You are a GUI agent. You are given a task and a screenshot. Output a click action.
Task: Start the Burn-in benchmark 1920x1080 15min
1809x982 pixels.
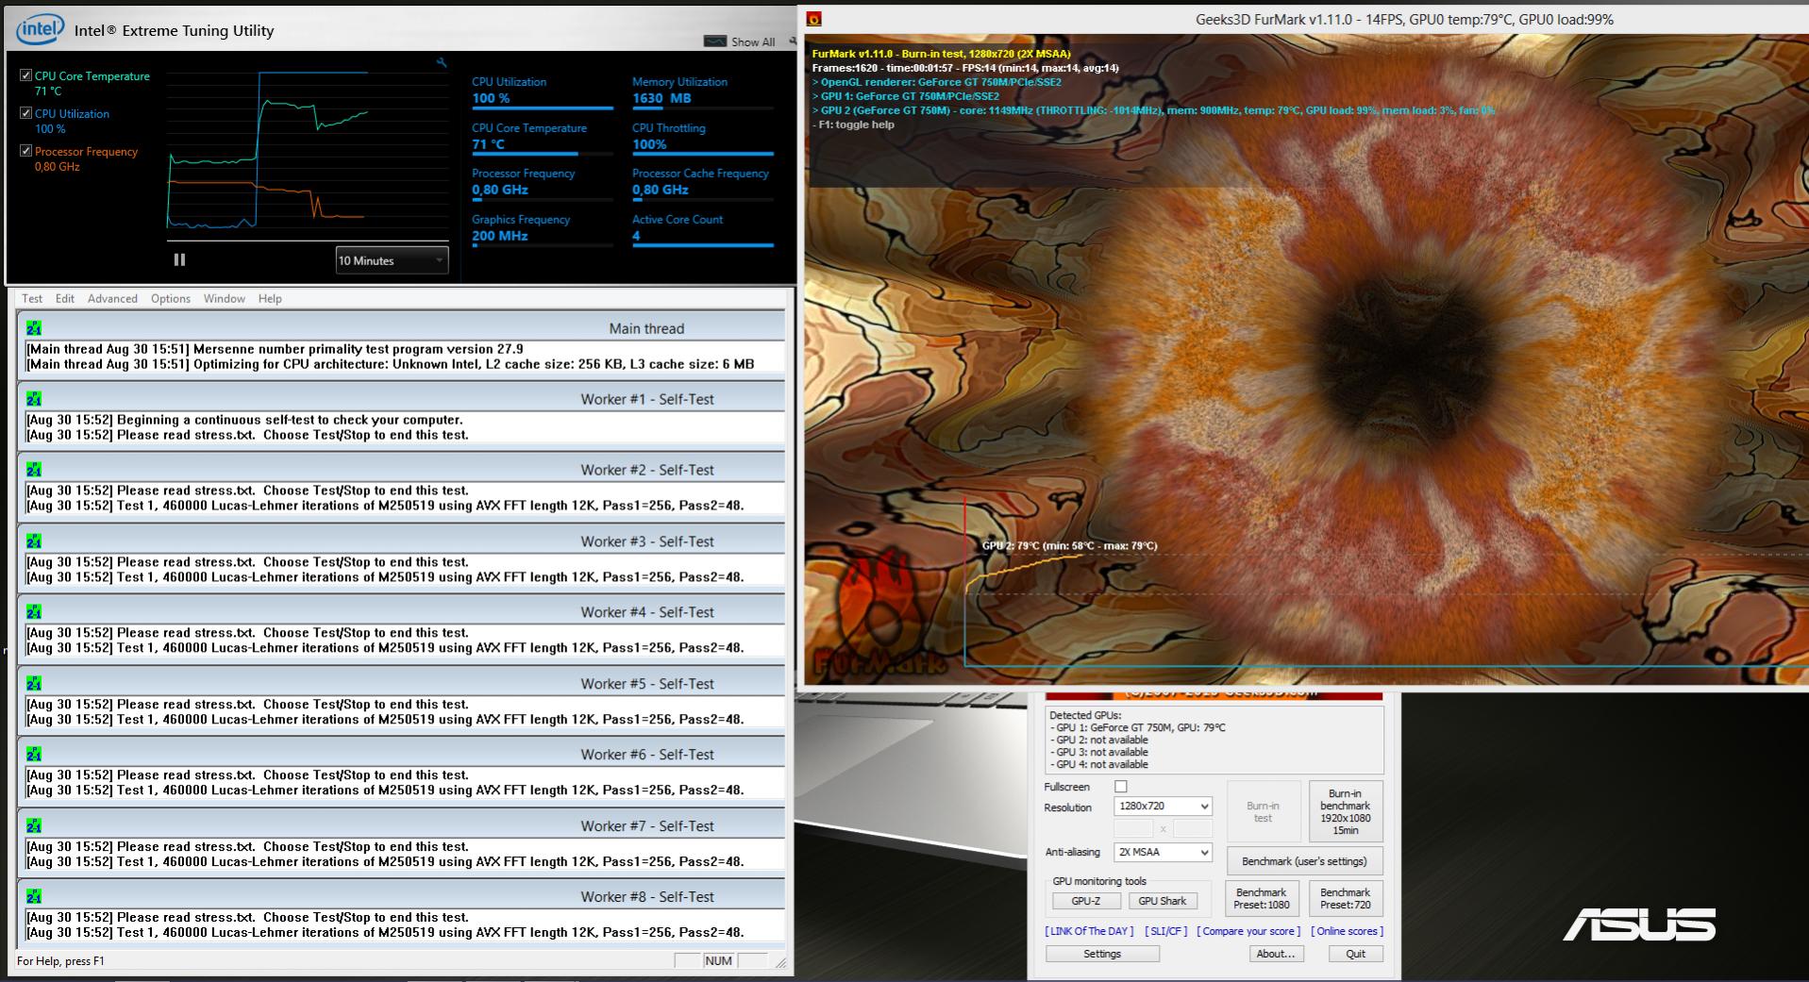tap(1345, 811)
